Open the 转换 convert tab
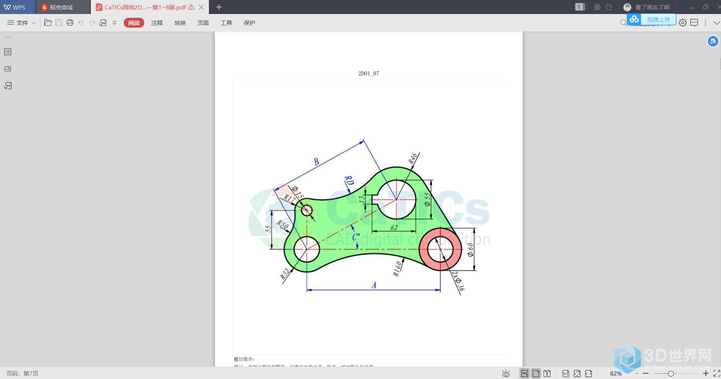721x379 pixels. [180, 23]
